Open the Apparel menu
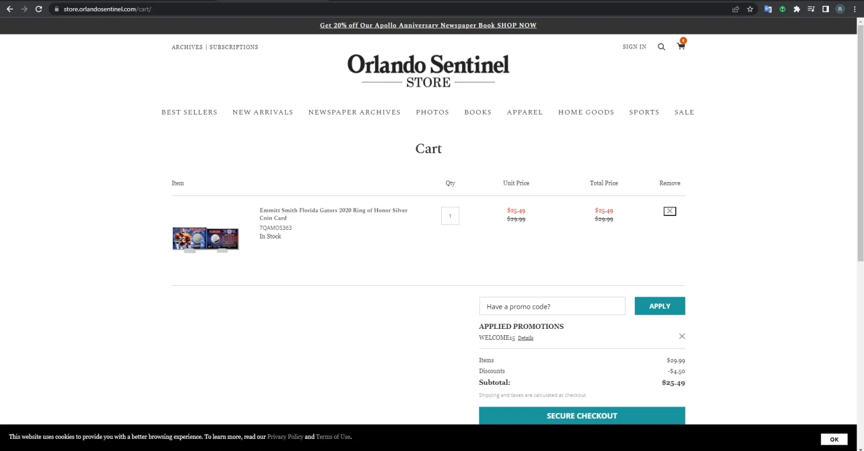This screenshot has width=864, height=451. pyautogui.click(x=525, y=112)
